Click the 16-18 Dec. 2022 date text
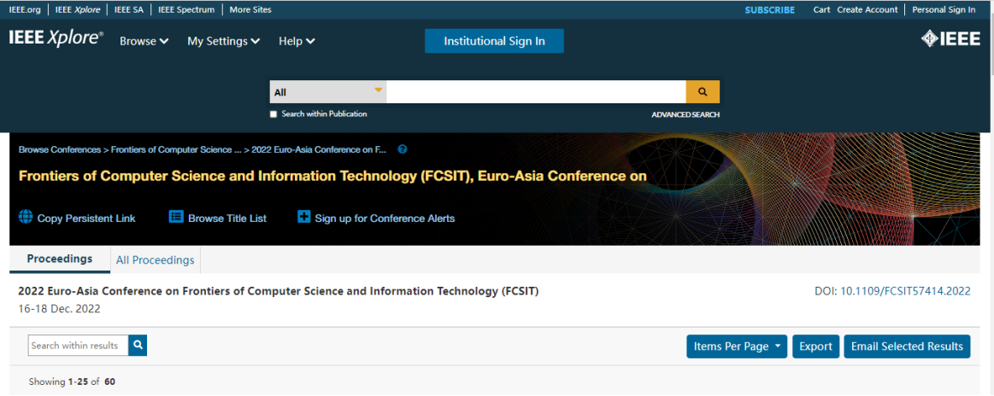The width and height of the screenshot is (994, 396). pyautogui.click(x=60, y=309)
